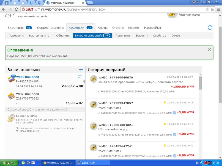
Task: Click the user avatar near fsb@h2m.name
Action: [x=172, y=16]
